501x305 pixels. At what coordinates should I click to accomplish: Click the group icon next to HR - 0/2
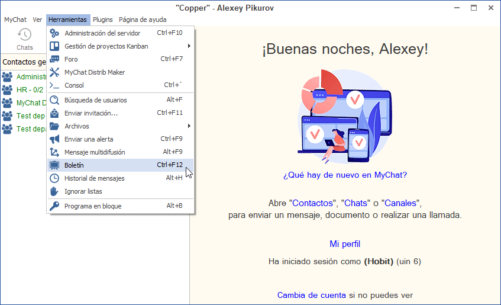coord(7,90)
